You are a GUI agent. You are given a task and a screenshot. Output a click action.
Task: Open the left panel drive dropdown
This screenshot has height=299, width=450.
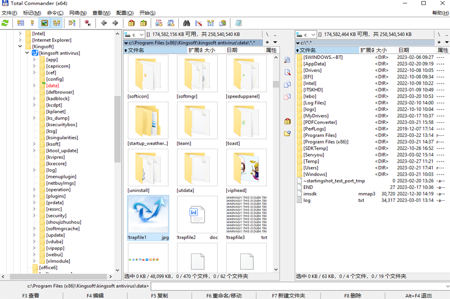[x=134, y=35]
